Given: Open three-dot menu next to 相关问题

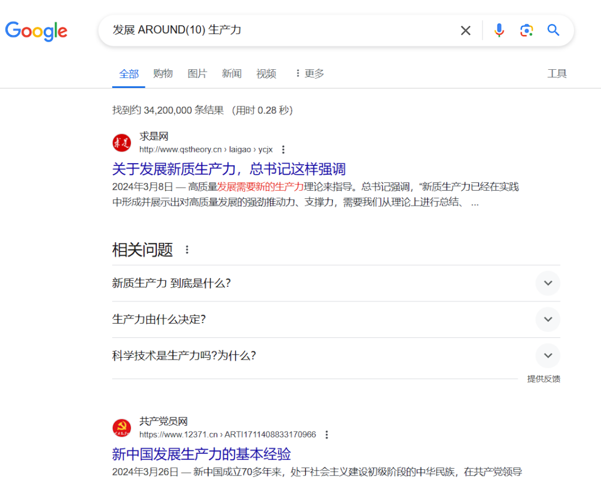Looking at the screenshot, I should (x=187, y=250).
